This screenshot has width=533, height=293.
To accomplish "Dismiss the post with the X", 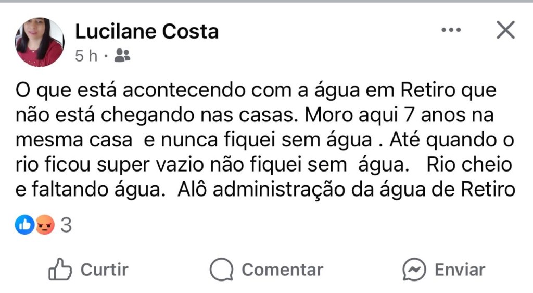I will 505,31.
